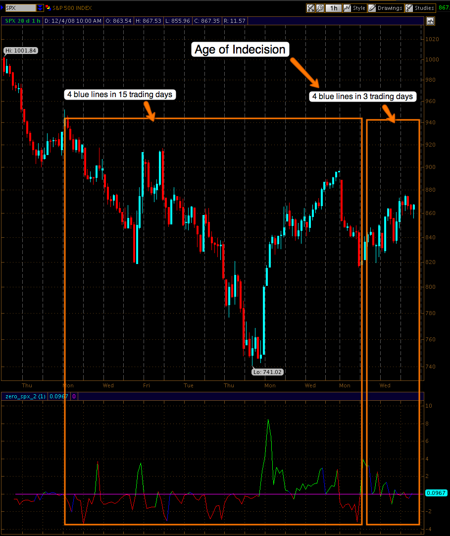Click the 'Lo: 741.02' price bubble
Image resolution: width=450 pixels, height=536 pixels.
(267, 372)
